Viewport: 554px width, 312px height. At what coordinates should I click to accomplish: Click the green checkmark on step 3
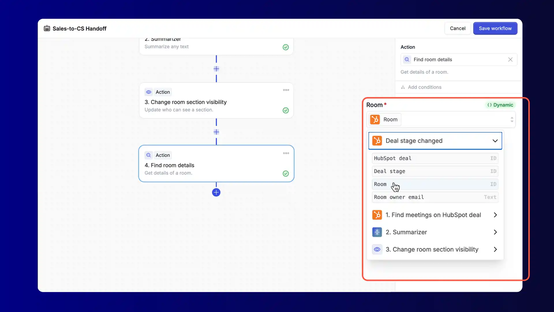(x=286, y=110)
